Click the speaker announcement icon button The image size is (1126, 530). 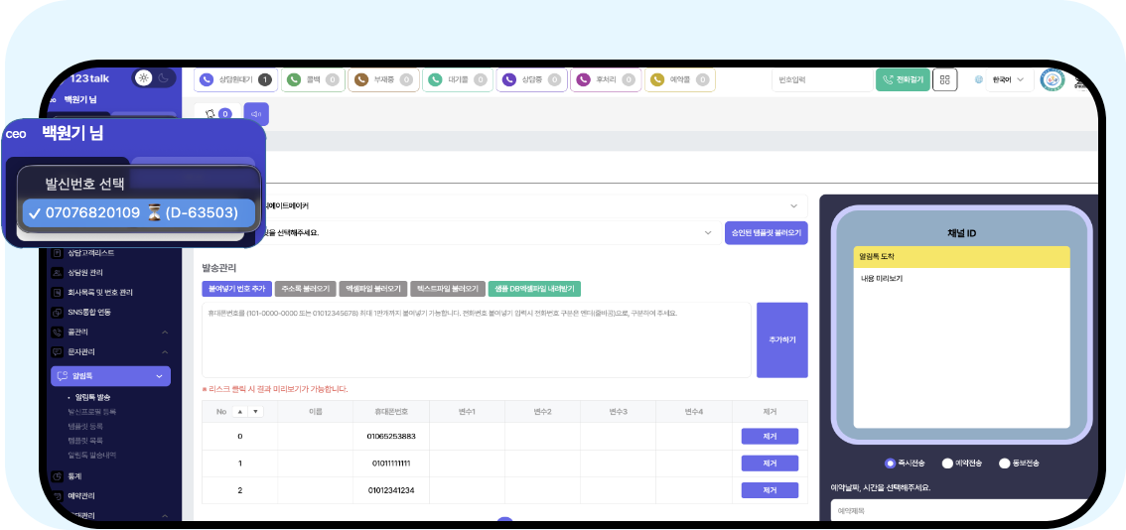click(x=255, y=114)
